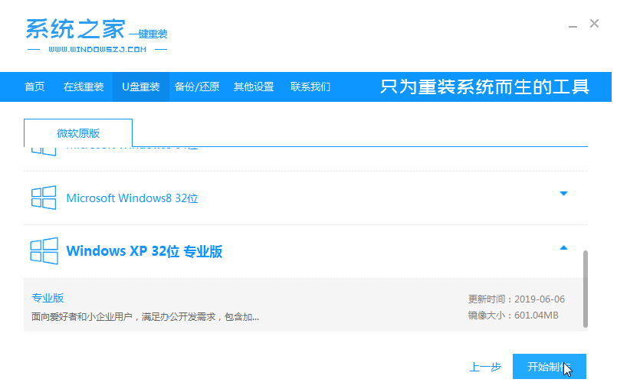Switch to the 微软原版 tab
The image size is (617, 389).
78,132
